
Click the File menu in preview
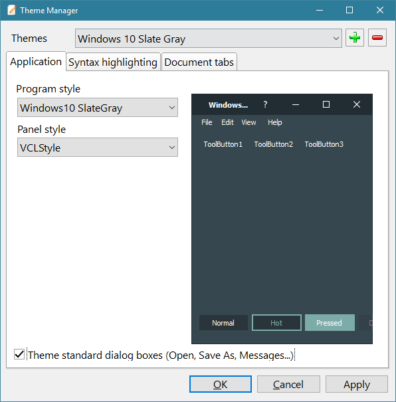(207, 122)
